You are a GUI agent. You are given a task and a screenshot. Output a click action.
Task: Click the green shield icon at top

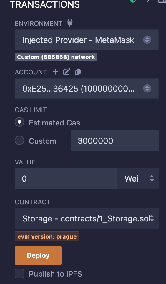click(133, 1)
